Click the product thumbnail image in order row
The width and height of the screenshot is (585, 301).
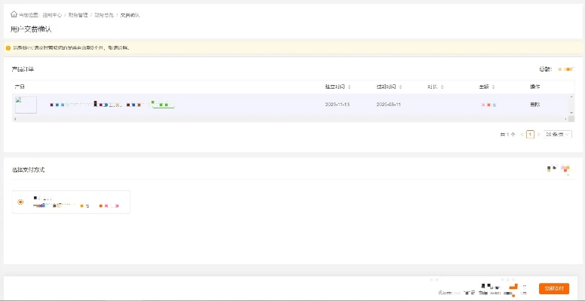[26, 105]
